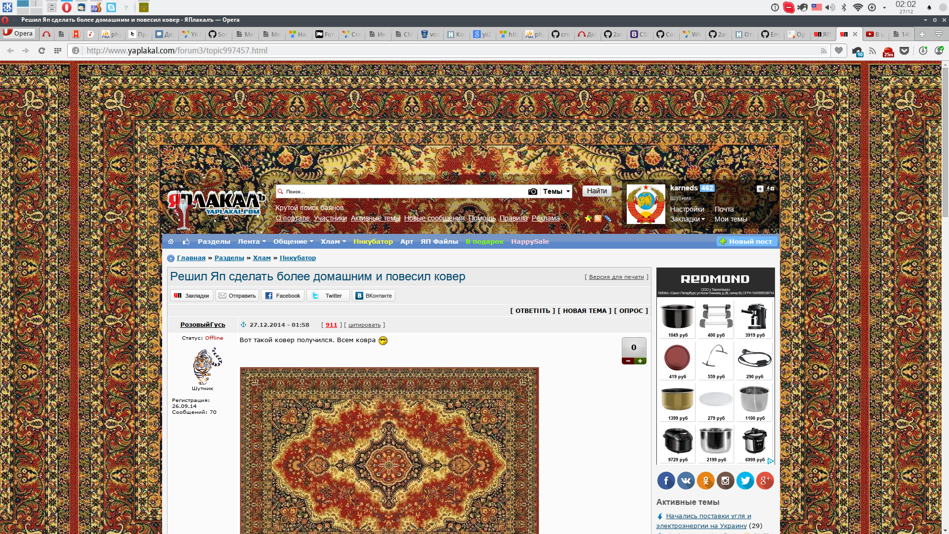The width and height of the screenshot is (949, 534).
Task: Go back using the browser back arrow
Action: coord(10,50)
